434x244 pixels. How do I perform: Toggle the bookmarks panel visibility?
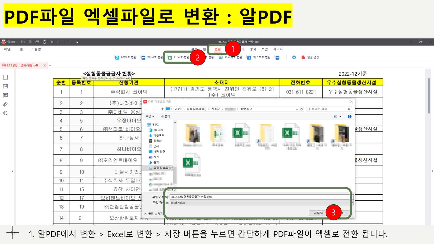(5, 86)
